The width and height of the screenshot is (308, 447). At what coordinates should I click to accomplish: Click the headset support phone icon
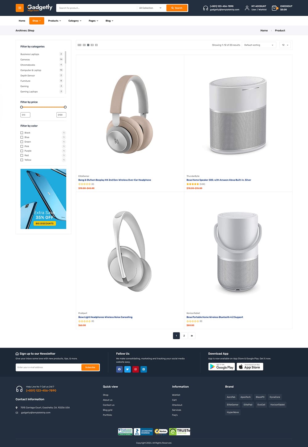[206, 8]
